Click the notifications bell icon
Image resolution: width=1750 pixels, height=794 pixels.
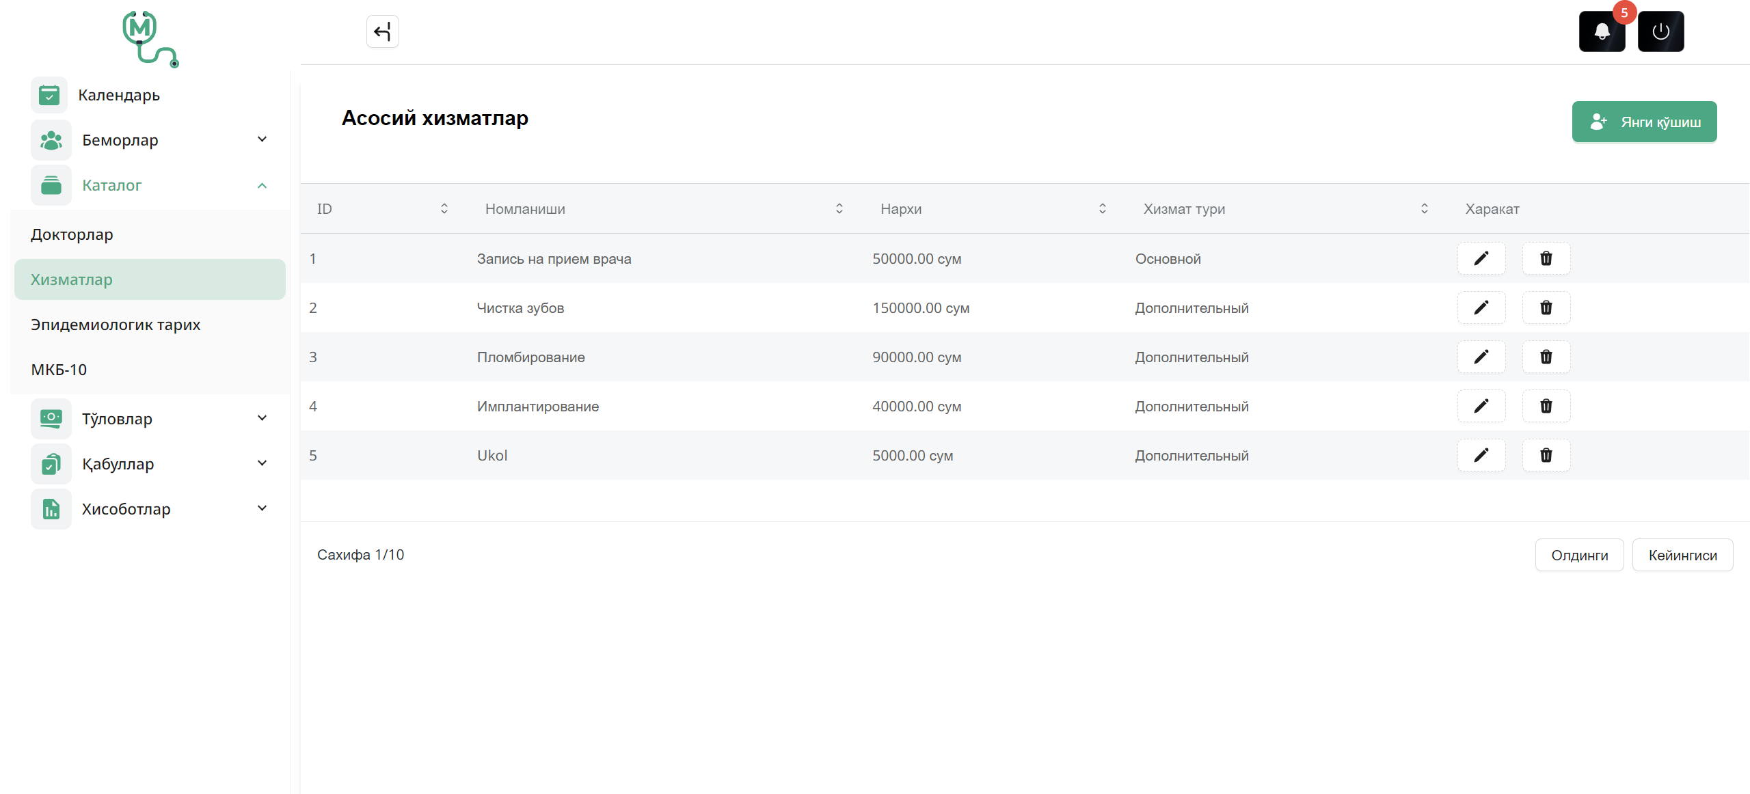tap(1602, 31)
